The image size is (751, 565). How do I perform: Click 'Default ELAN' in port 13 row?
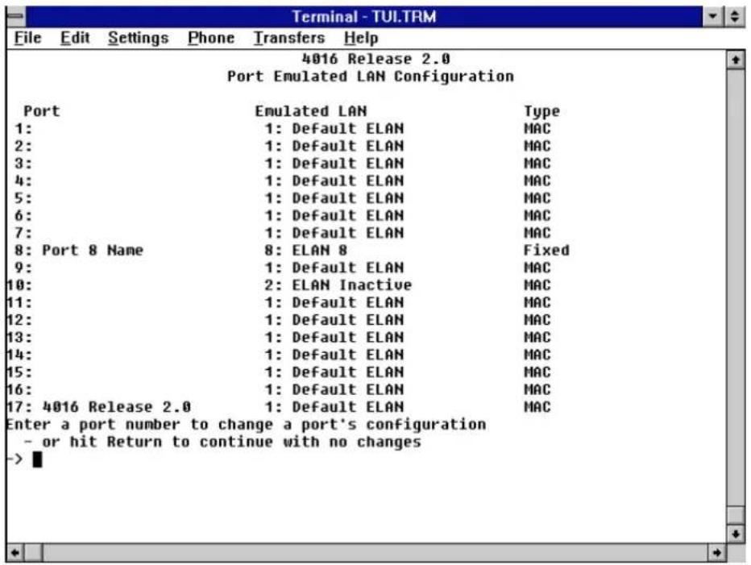348,338
